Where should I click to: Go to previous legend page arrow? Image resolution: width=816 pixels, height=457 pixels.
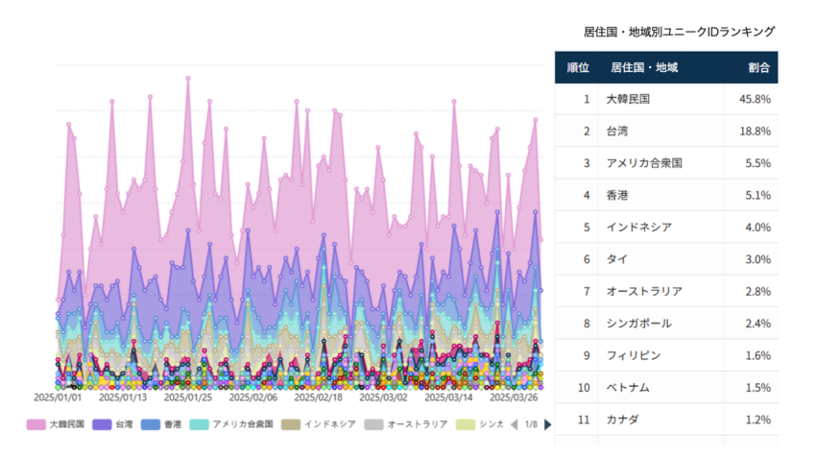[515, 424]
